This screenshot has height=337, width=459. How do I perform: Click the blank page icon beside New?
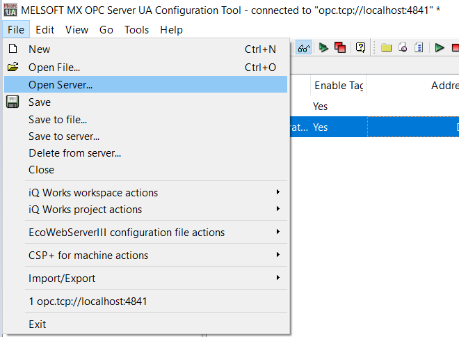click(13, 49)
